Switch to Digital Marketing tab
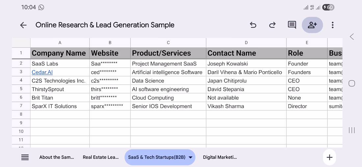Viewport: 362px width, 167px height. coord(220,157)
